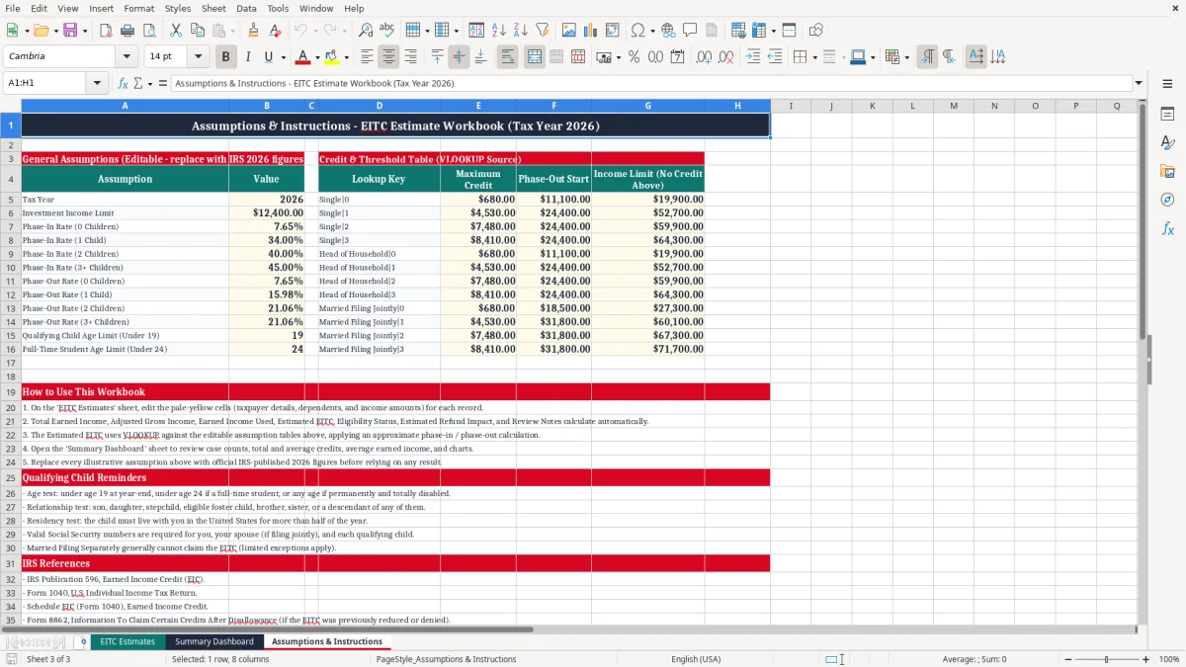Open the Format menu
This screenshot has width=1186, height=667.
(x=138, y=8)
